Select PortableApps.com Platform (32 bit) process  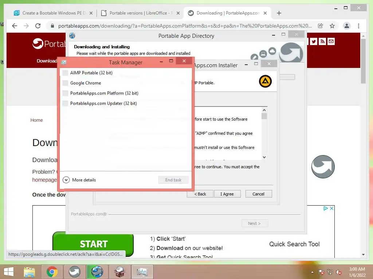[126, 93]
